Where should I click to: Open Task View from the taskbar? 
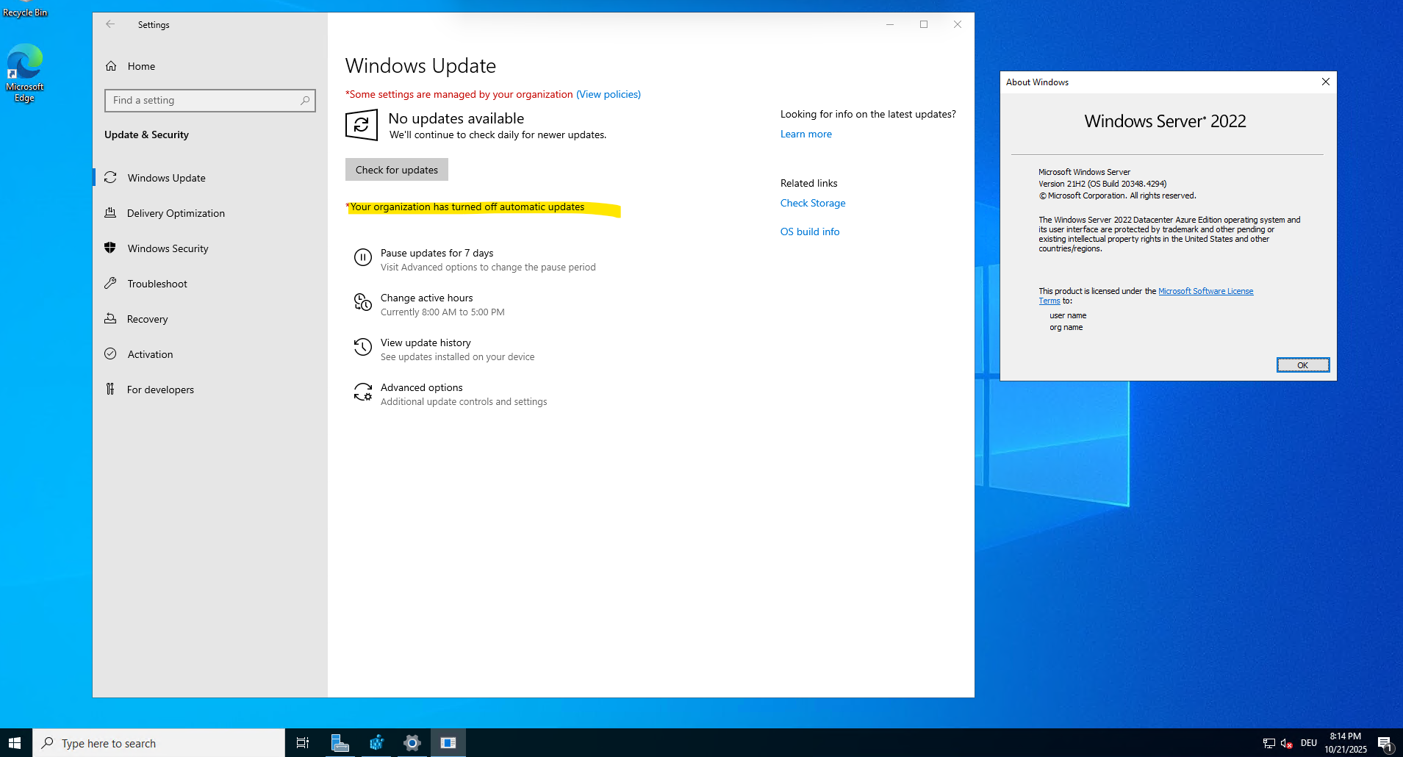[302, 743]
